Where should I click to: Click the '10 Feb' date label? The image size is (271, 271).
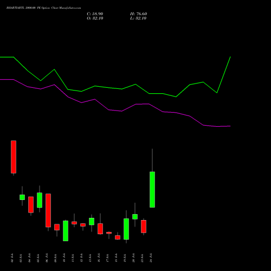[x=64, y=258]
